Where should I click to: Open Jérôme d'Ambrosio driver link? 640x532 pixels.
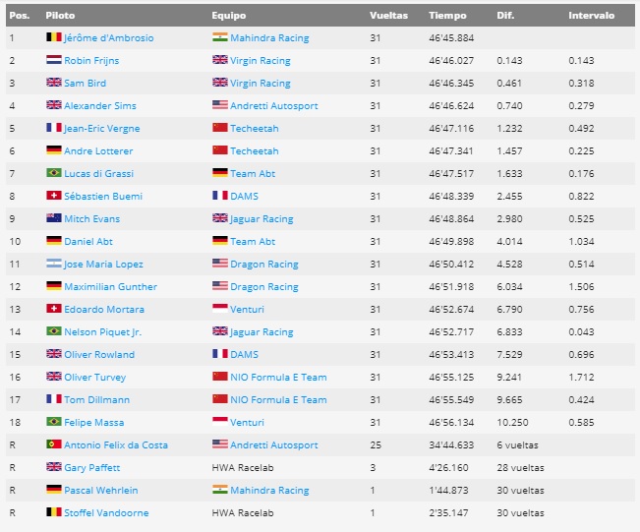[x=108, y=38]
